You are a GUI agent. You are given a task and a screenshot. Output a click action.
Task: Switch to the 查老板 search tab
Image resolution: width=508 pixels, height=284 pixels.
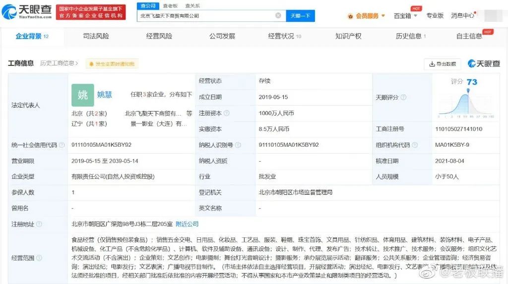[170, 6]
